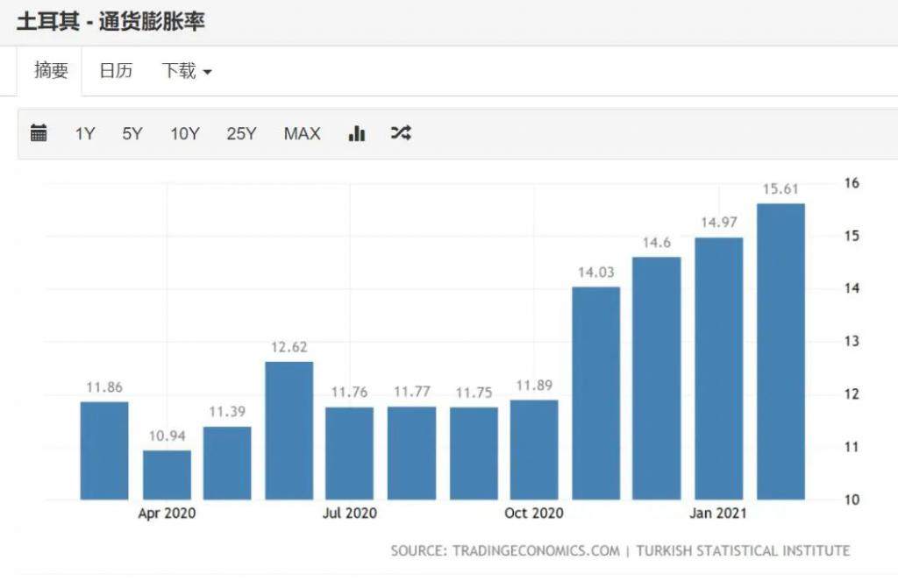Open the TRADINGECONOMICS.COM source link

(536, 551)
